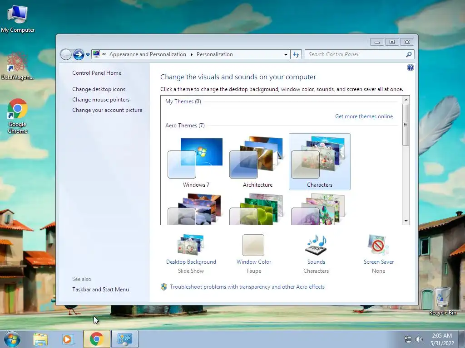Screen dimensions: 465x348
Task: Click the taskbar clock and date
Action: 442,339
